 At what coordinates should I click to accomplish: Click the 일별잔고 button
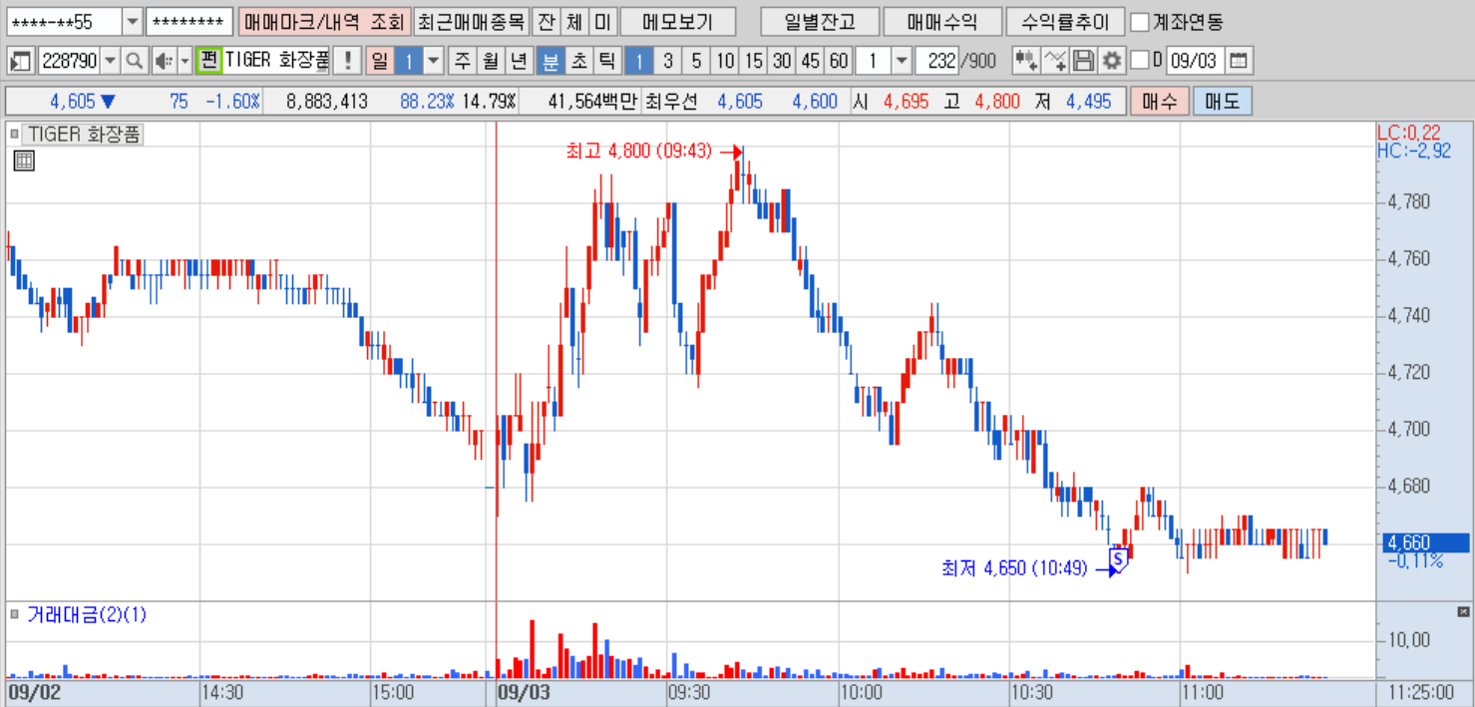click(820, 22)
